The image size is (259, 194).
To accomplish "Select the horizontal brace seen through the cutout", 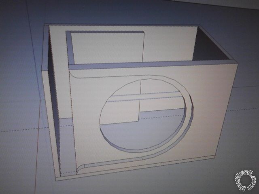I will 142,96.
